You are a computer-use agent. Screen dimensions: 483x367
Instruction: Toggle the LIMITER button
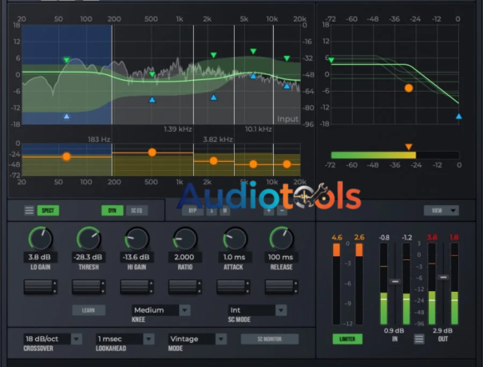pyautogui.click(x=347, y=339)
